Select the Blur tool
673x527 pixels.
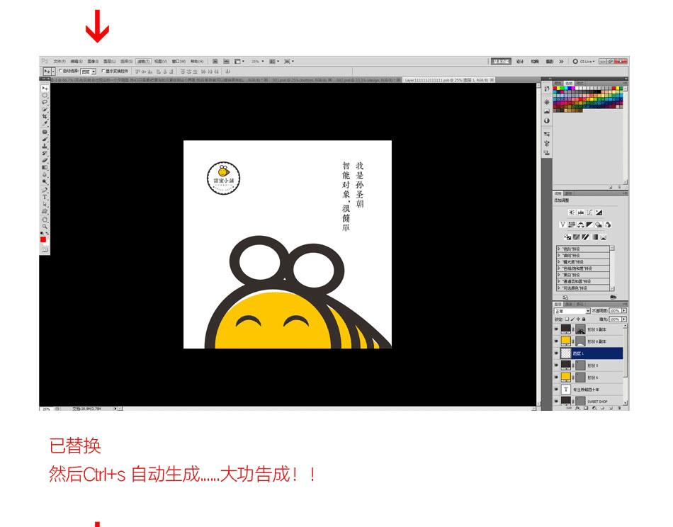point(45,175)
